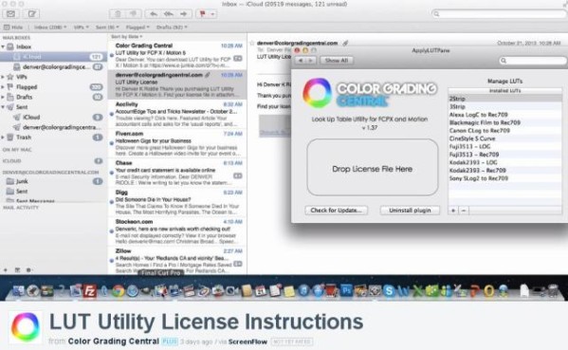Viewport: 568px width, 350px height.
Task: Open the Drafts favorites bar dropdown
Action: pyautogui.click(x=172, y=28)
